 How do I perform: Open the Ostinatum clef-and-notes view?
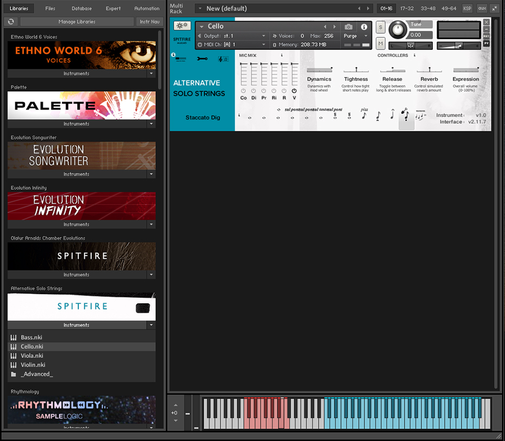pyautogui.click(x=224, y=59)
